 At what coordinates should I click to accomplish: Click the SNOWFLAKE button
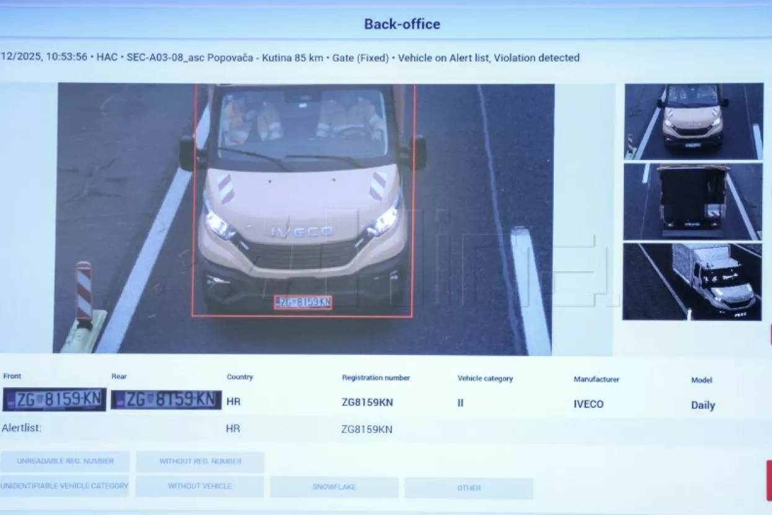coord(334,487)
